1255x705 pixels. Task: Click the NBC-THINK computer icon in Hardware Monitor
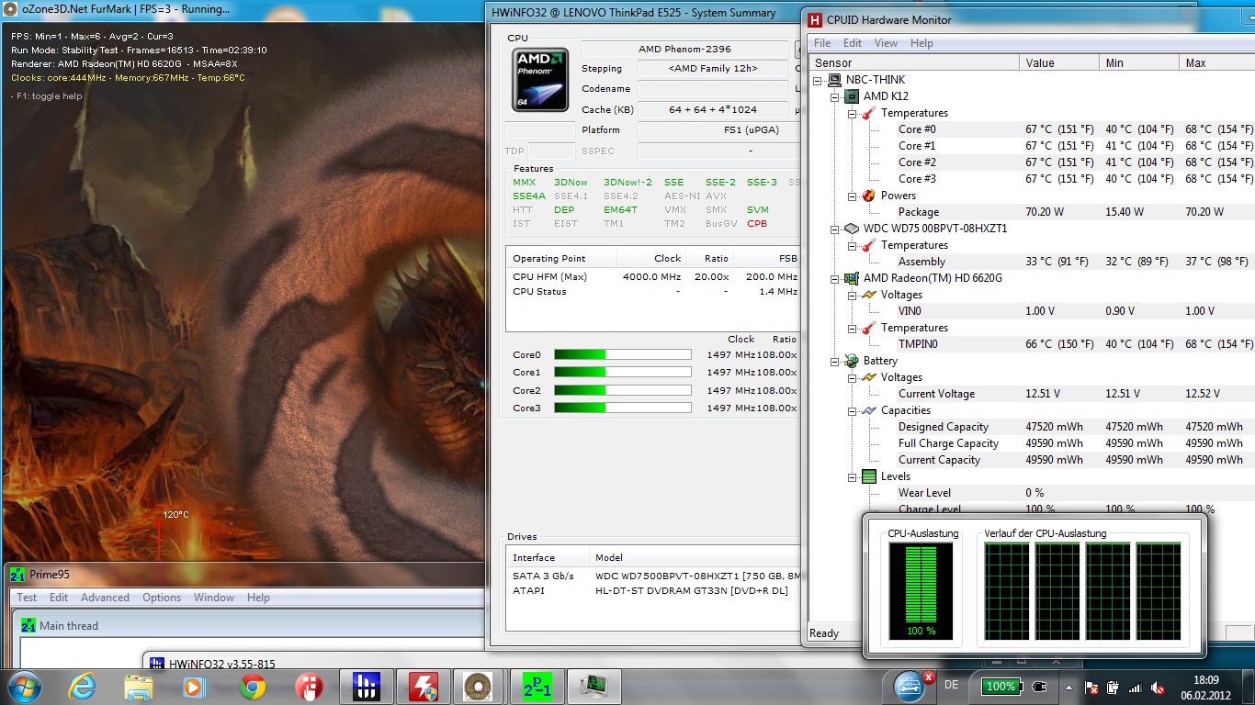coord(834,80)
